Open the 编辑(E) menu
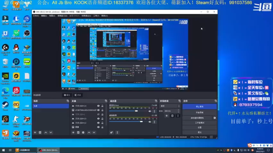 (x=44, y=16)
